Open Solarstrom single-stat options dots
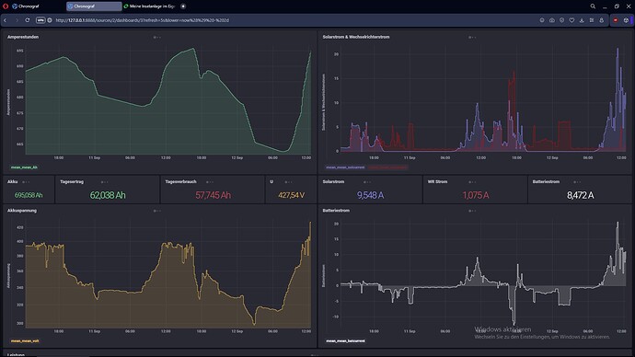Screen dimensions: 635x357 coord(367,182)
